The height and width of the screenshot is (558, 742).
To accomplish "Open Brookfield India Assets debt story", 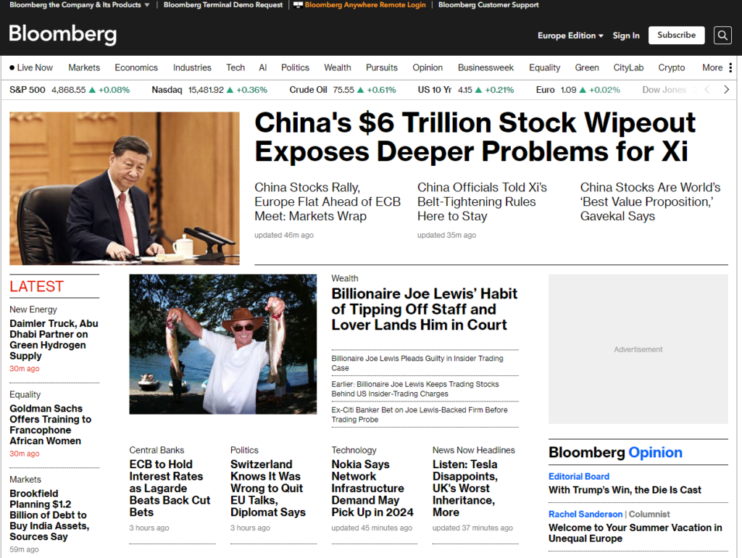I will 49,515.
